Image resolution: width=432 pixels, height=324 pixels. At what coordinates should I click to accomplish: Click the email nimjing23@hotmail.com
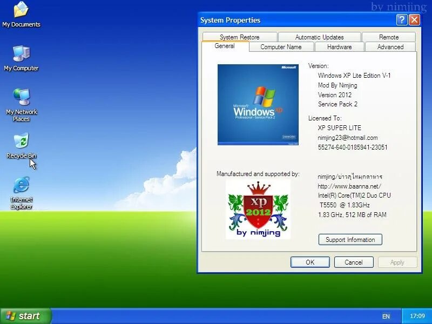pos(348,138)
